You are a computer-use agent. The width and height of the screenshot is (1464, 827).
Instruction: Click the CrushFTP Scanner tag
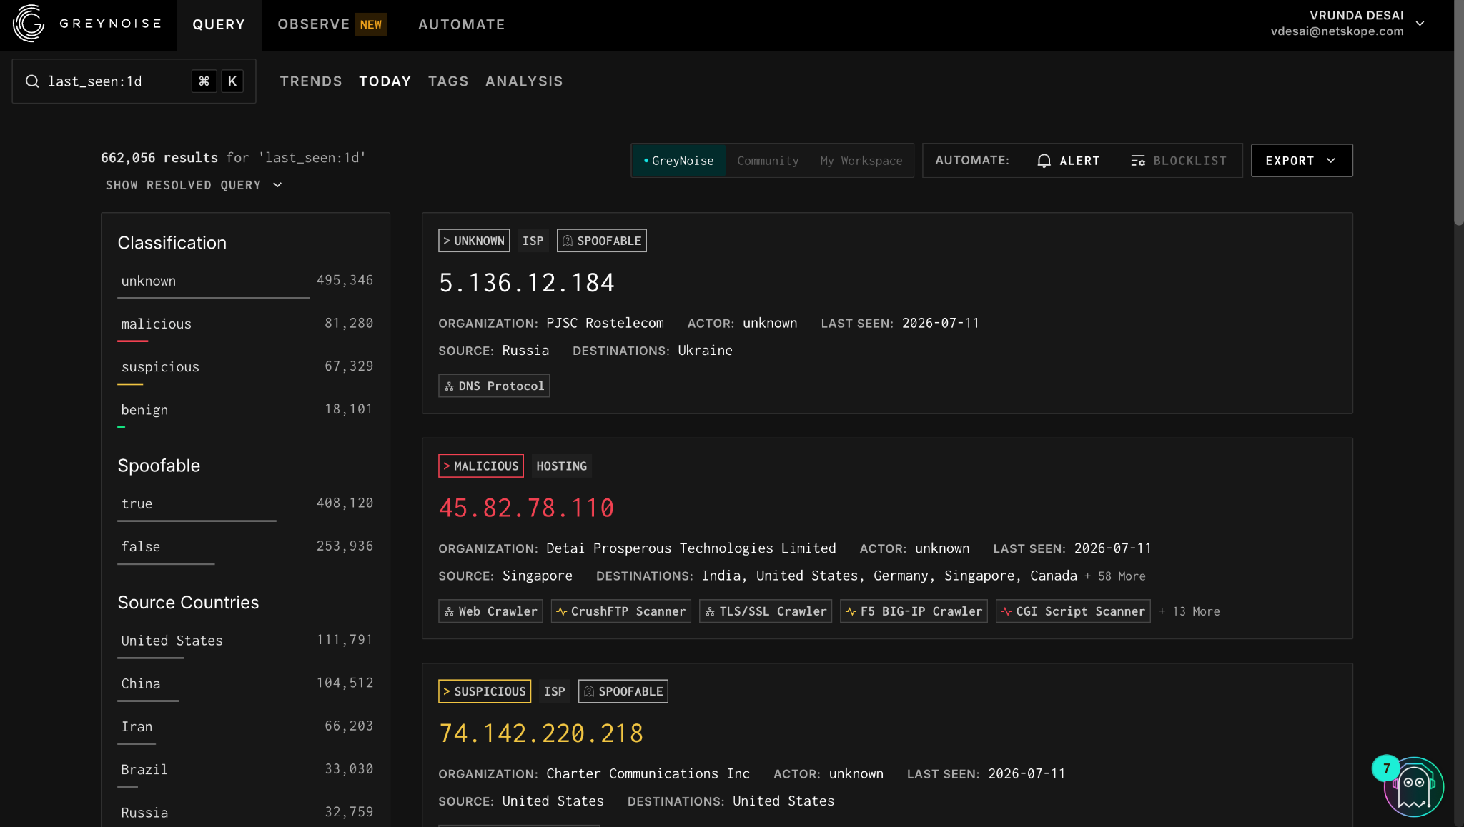point(621,611)
